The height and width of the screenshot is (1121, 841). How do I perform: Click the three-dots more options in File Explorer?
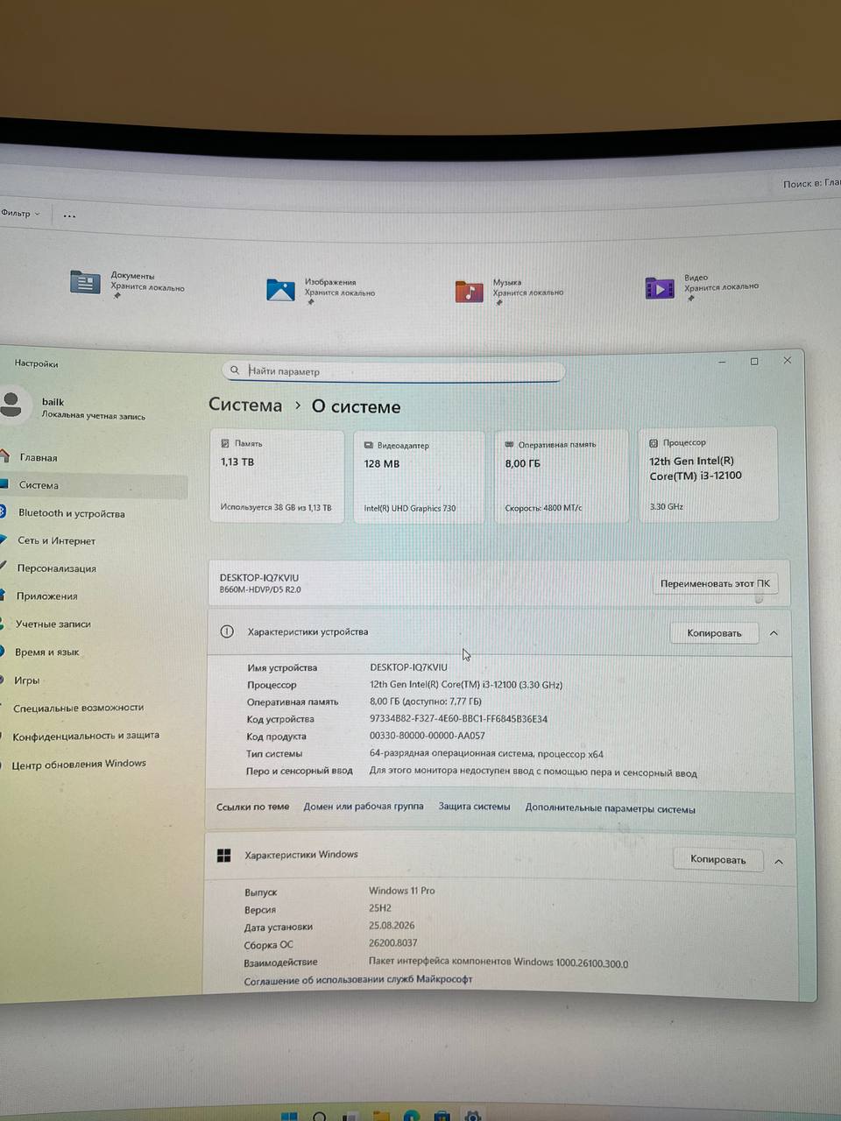[x=69, y=215]
